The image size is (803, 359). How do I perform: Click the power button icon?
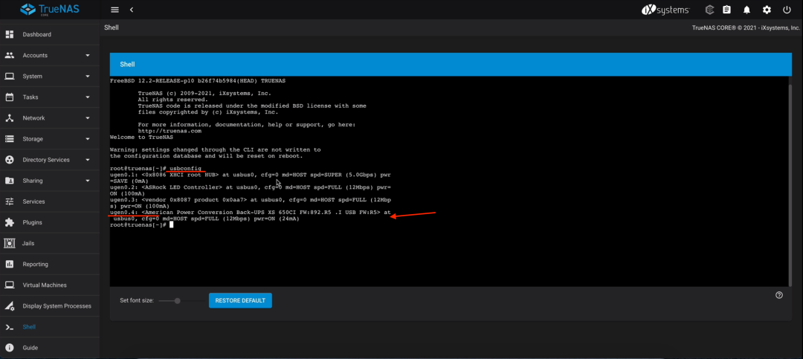point(787,10)
